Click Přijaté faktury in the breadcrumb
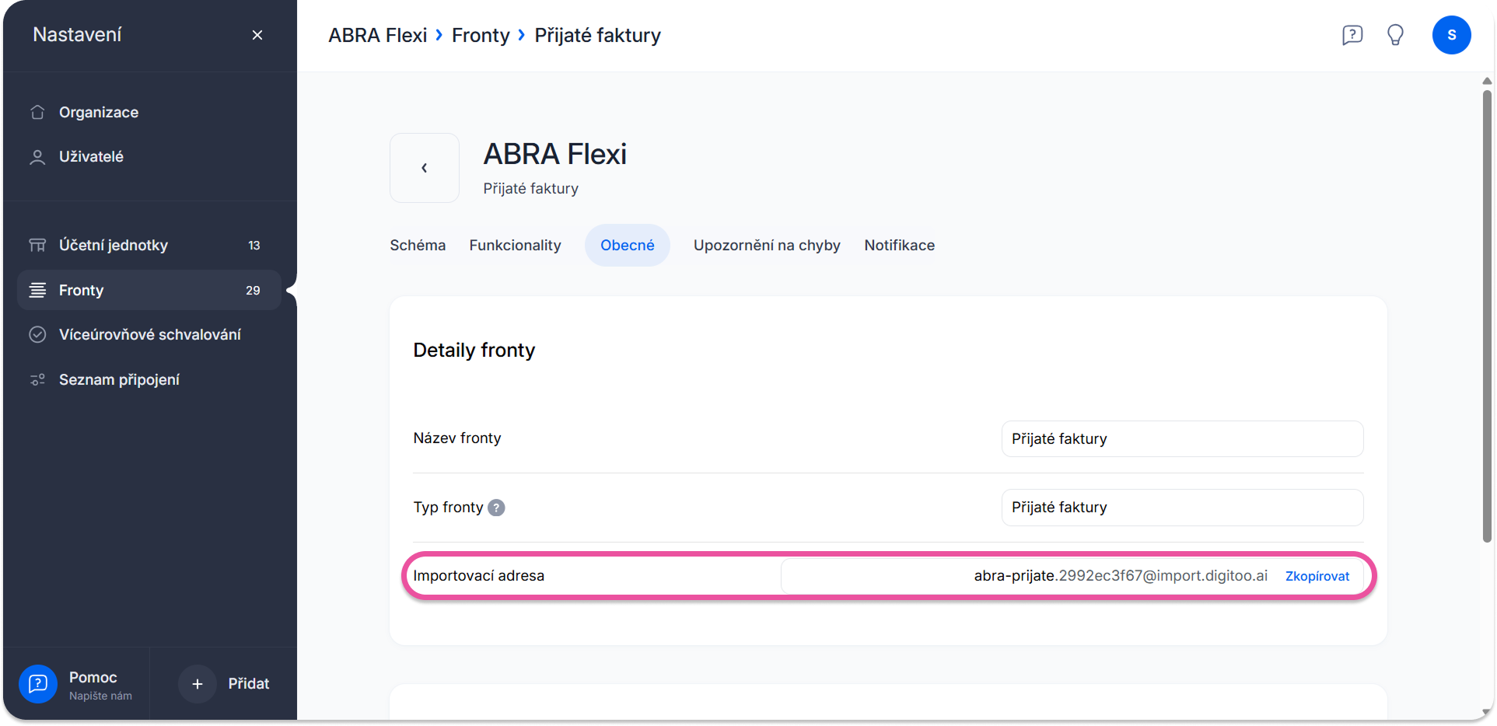The height and width of the screenshot is (726, 1497). pyautogui.click(x=598, y=35)
